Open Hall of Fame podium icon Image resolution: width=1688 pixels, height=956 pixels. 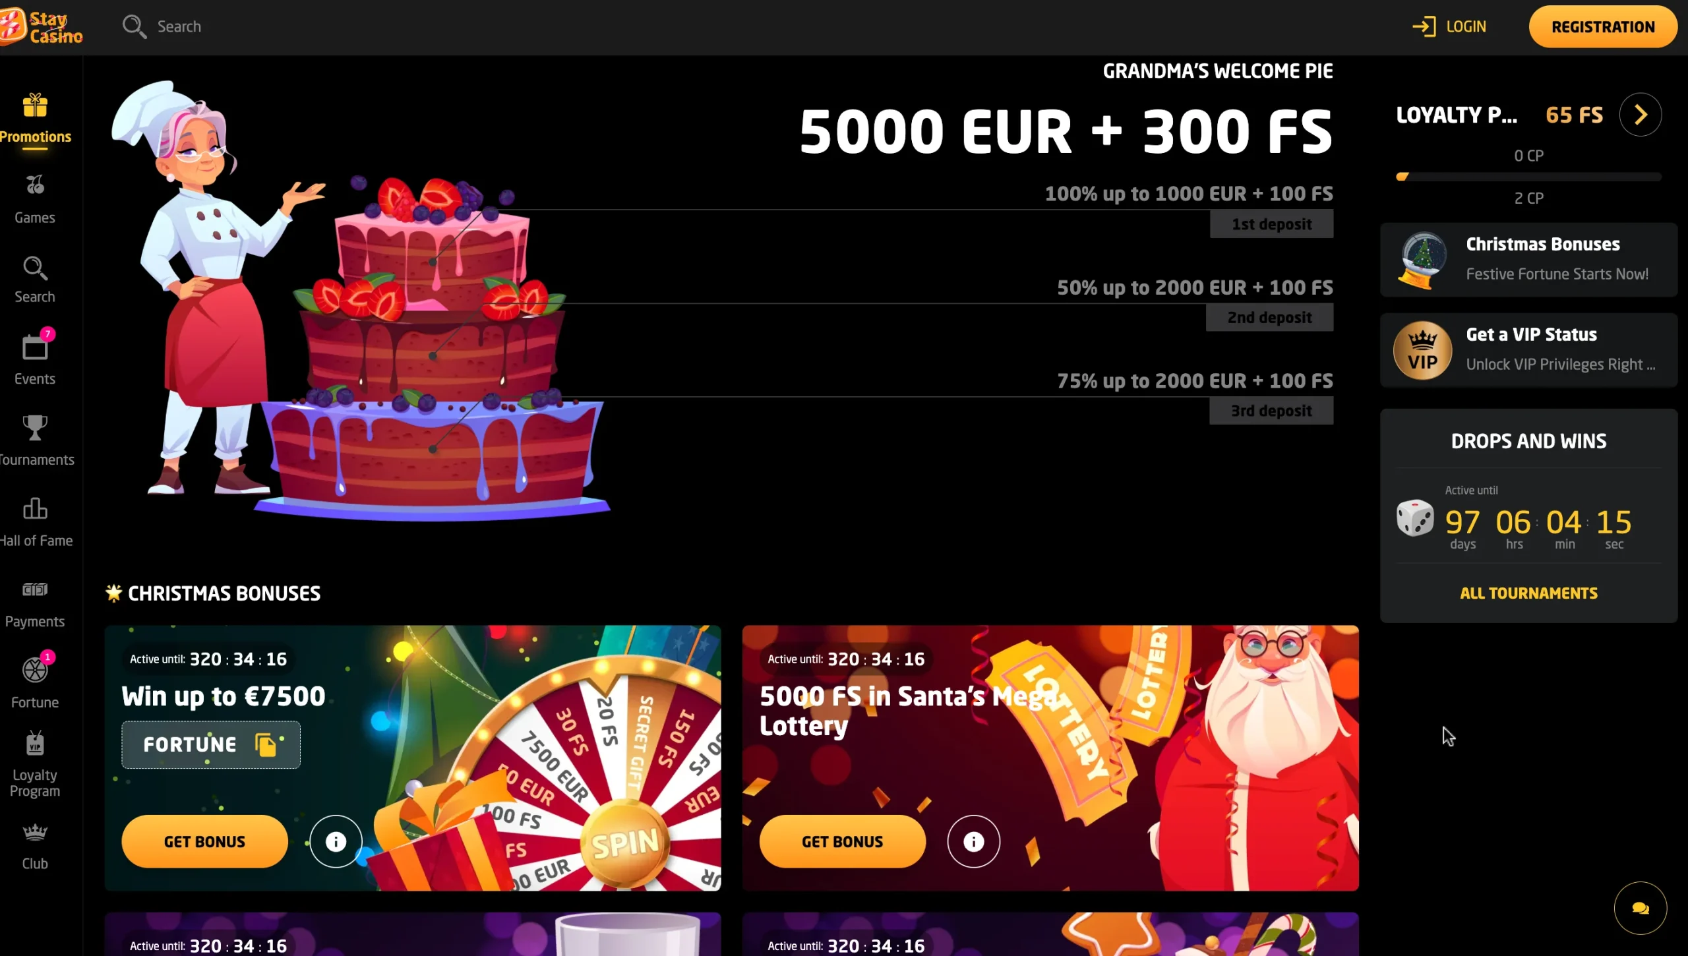[35, 508]
